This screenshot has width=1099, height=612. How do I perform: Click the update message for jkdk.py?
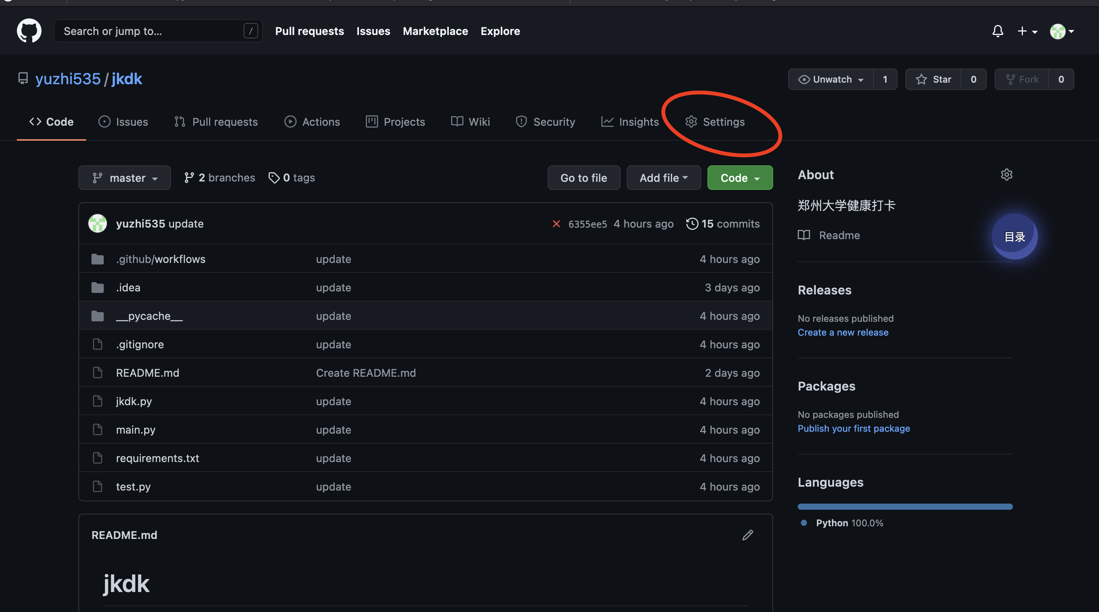(333, 401)
